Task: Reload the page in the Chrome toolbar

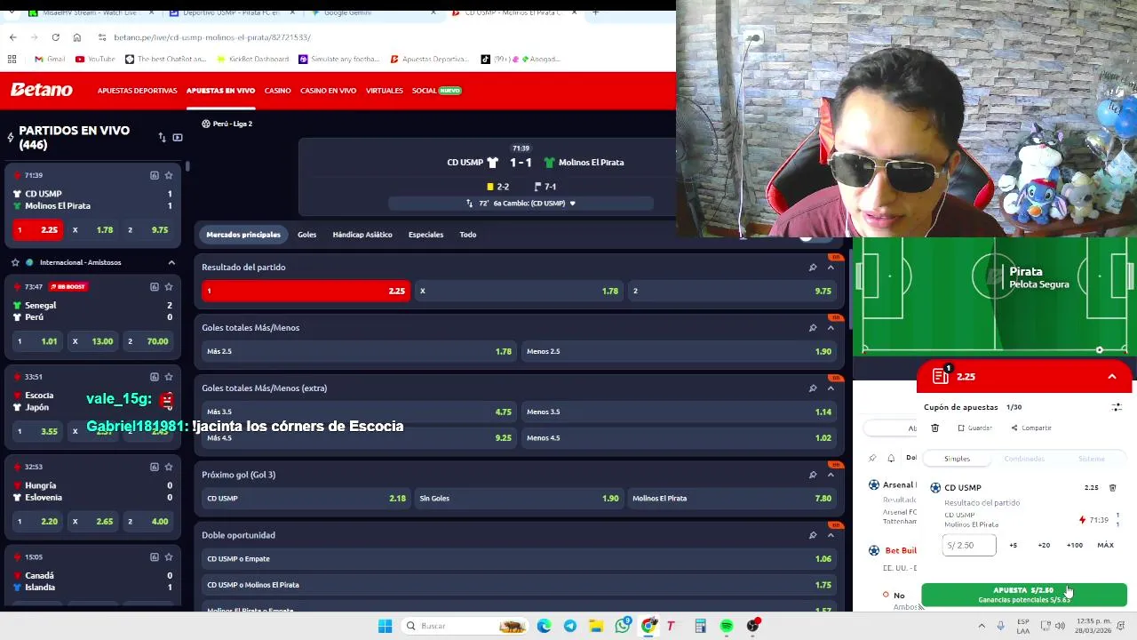Action: click(x=55, y=37)
